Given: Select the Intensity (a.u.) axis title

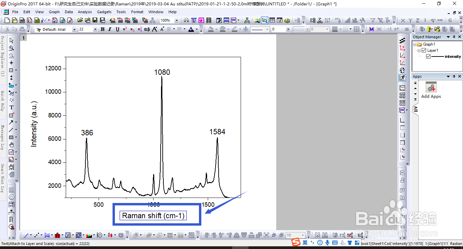Looking at the screenshot, I should click(x=34, y=124).
